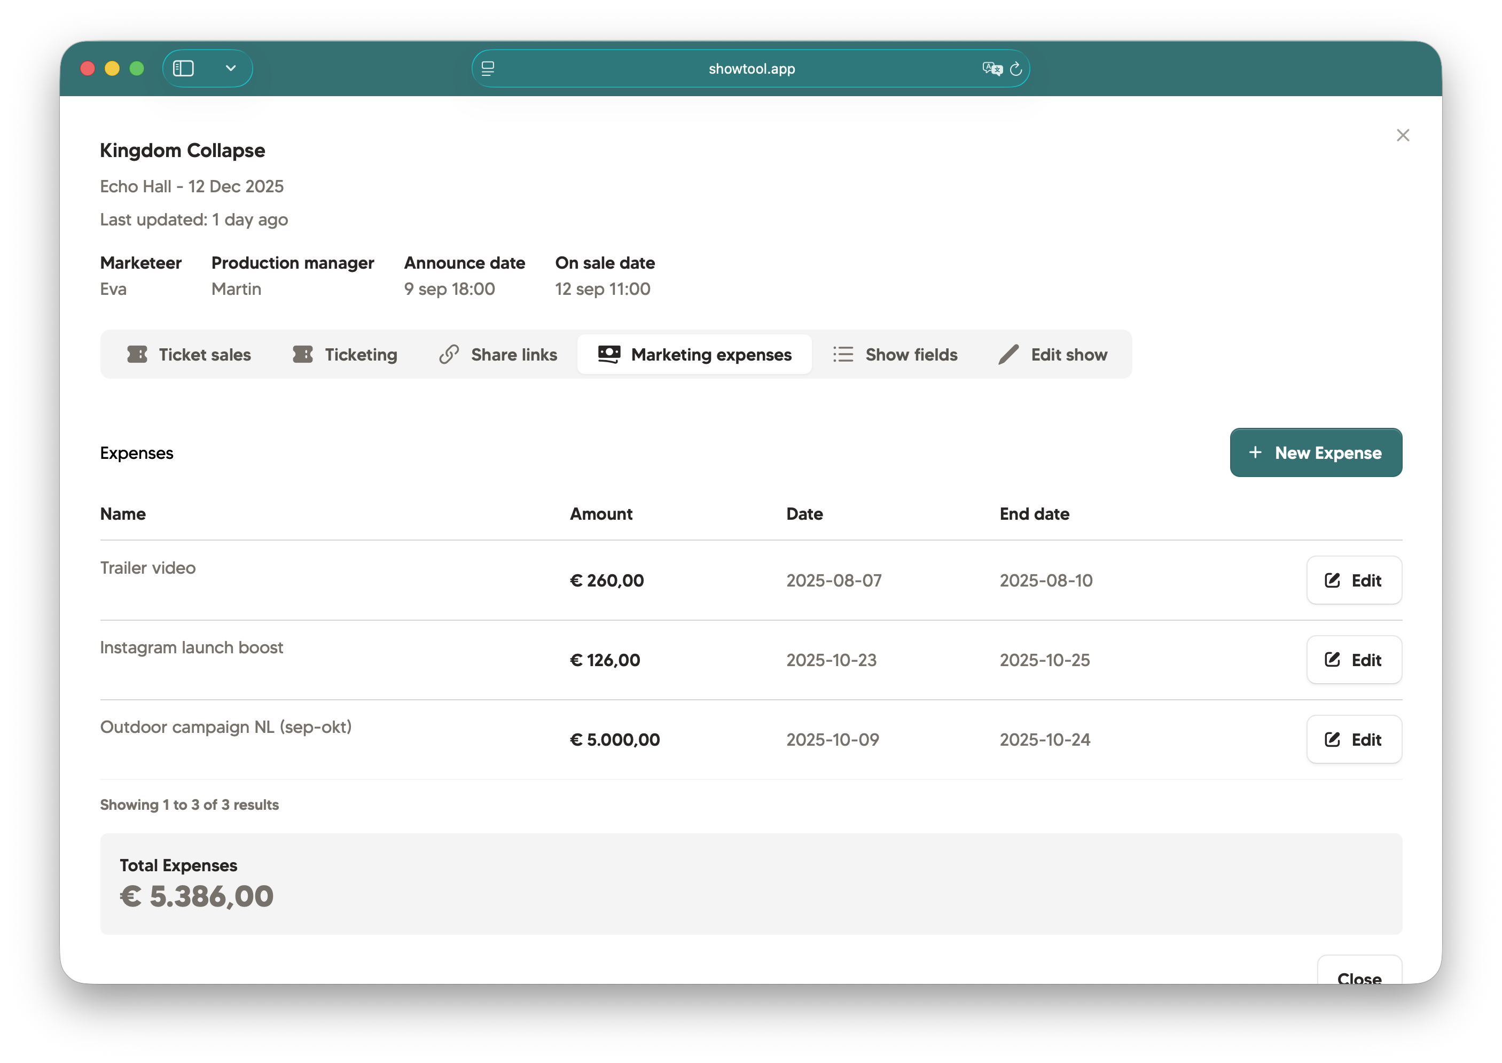1502x1063 pixels.
Task: Click the green macOS fullscreen button
Action: pos(137,68)
